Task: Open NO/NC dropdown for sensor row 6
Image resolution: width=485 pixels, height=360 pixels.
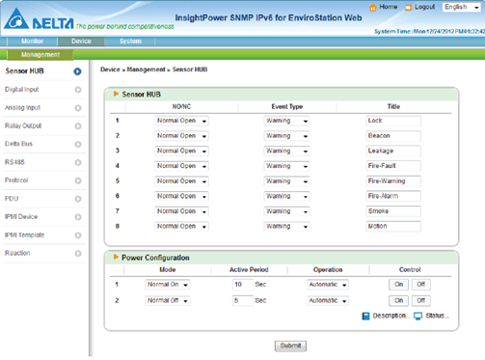Action: [181, 196]
